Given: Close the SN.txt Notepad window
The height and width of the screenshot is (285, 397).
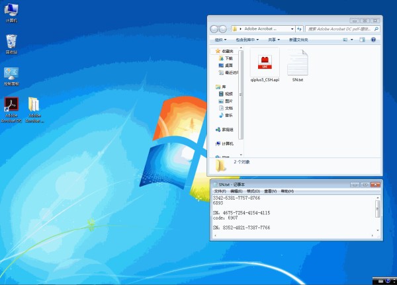Looking at the screenshot, I should (375, 184).
